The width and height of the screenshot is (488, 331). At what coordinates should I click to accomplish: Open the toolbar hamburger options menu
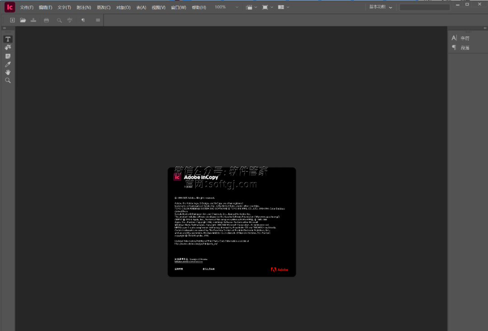[98, 20]
